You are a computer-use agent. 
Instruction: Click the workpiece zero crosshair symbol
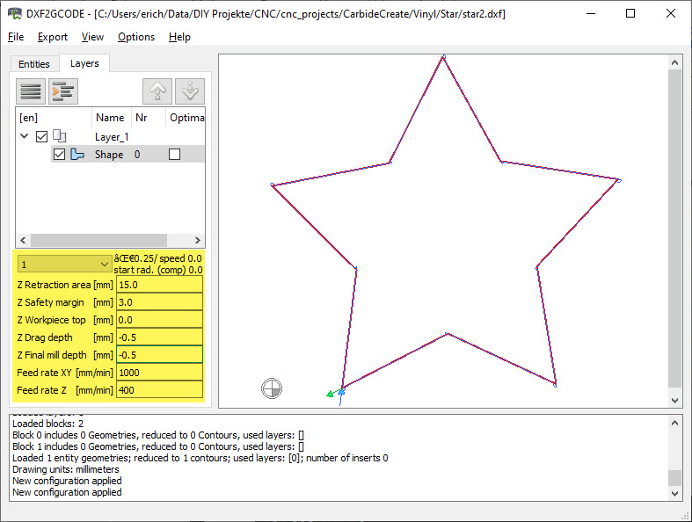point(272,388)
